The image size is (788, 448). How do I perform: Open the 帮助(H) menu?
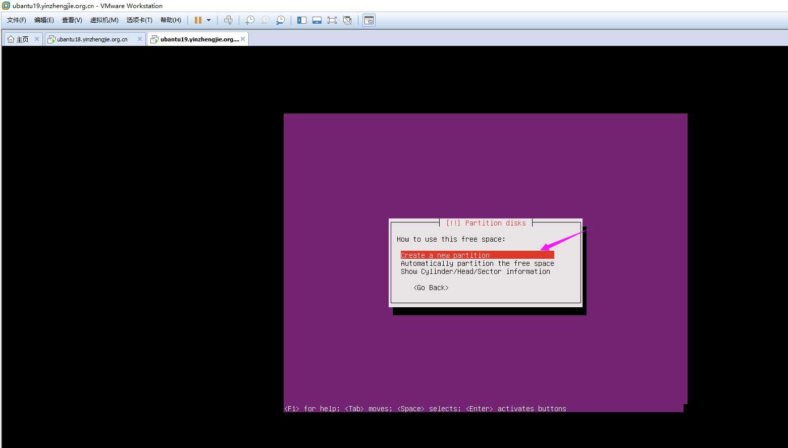coord(171,20)
